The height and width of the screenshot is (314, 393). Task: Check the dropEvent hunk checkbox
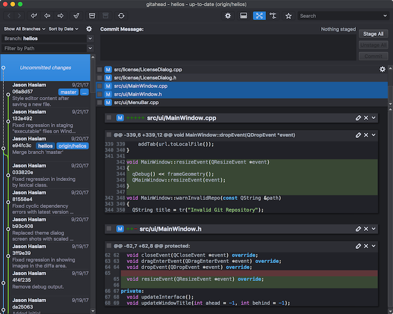click(x=109, y=135)
